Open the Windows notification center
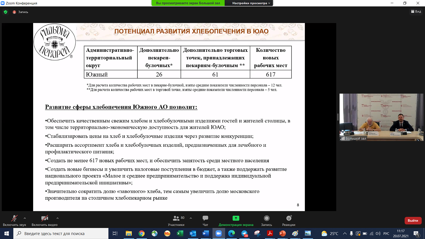This screenshot has height=239, width=425. click(x=416, y=234)
